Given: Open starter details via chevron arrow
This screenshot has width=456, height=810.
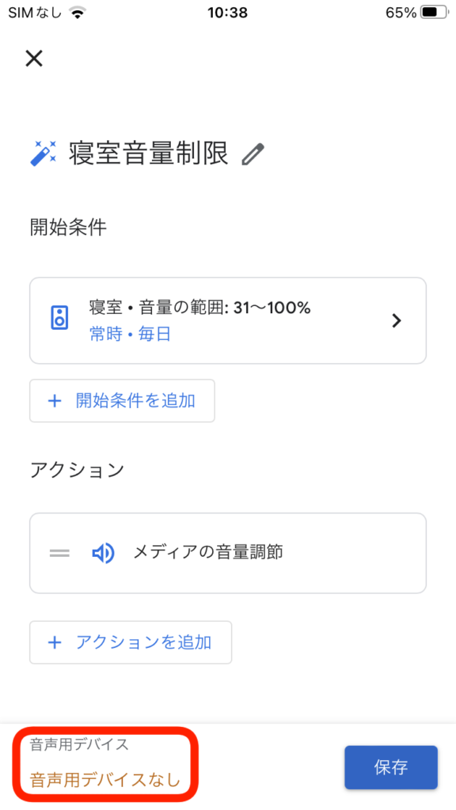Looking at the screenshot, I should pyautogui.click(x=397, y=321).
